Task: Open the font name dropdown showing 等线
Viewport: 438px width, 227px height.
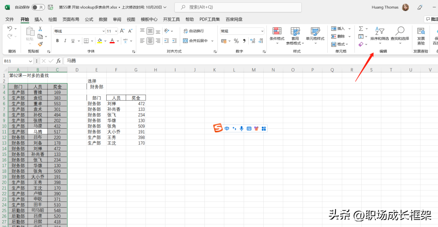Action: point(103,31)
